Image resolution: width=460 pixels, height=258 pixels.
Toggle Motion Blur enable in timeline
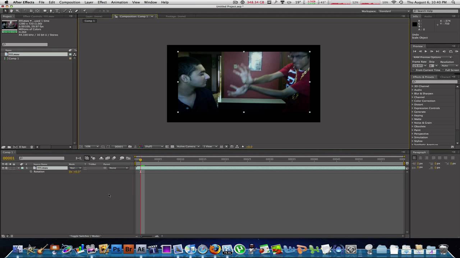(114, 158)
